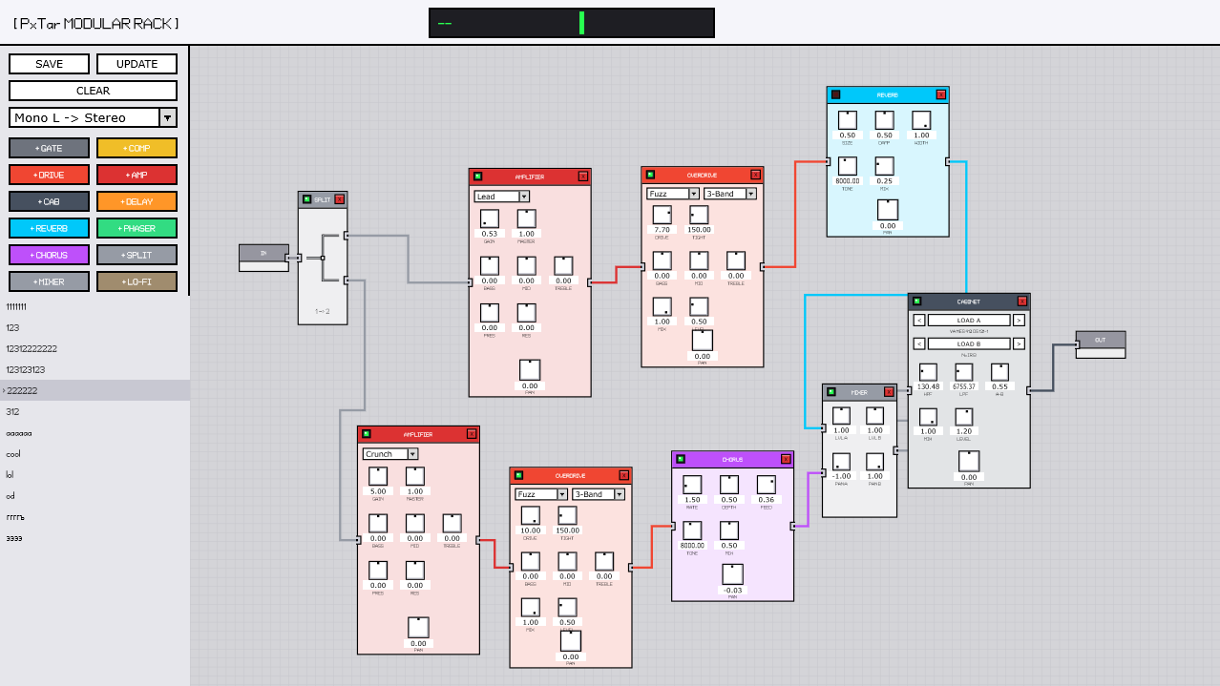
Task: Open the 3-Band dropdown in Overdrive with drive 10.00
Action: [x=599, y=494]
